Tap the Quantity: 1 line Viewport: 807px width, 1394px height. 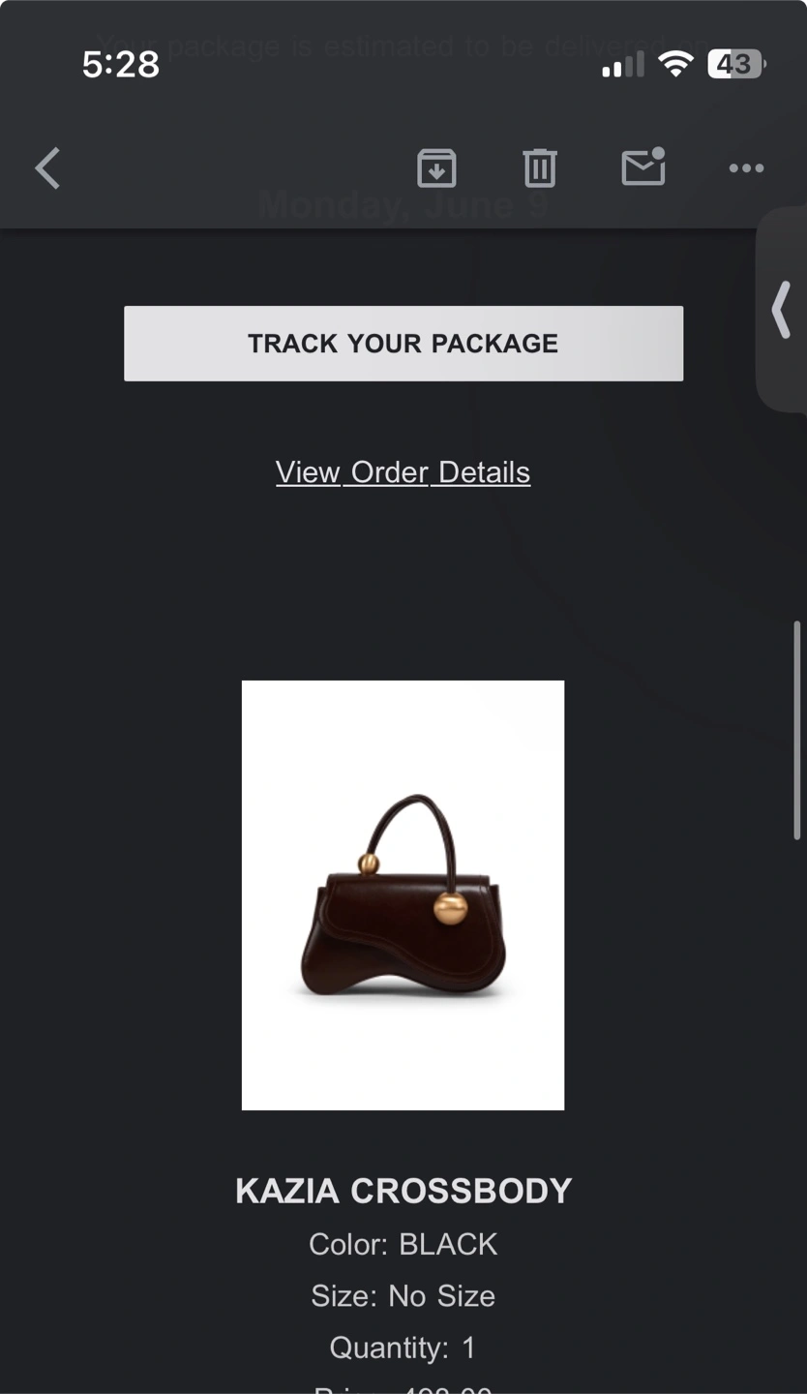tap(403, 1348)
